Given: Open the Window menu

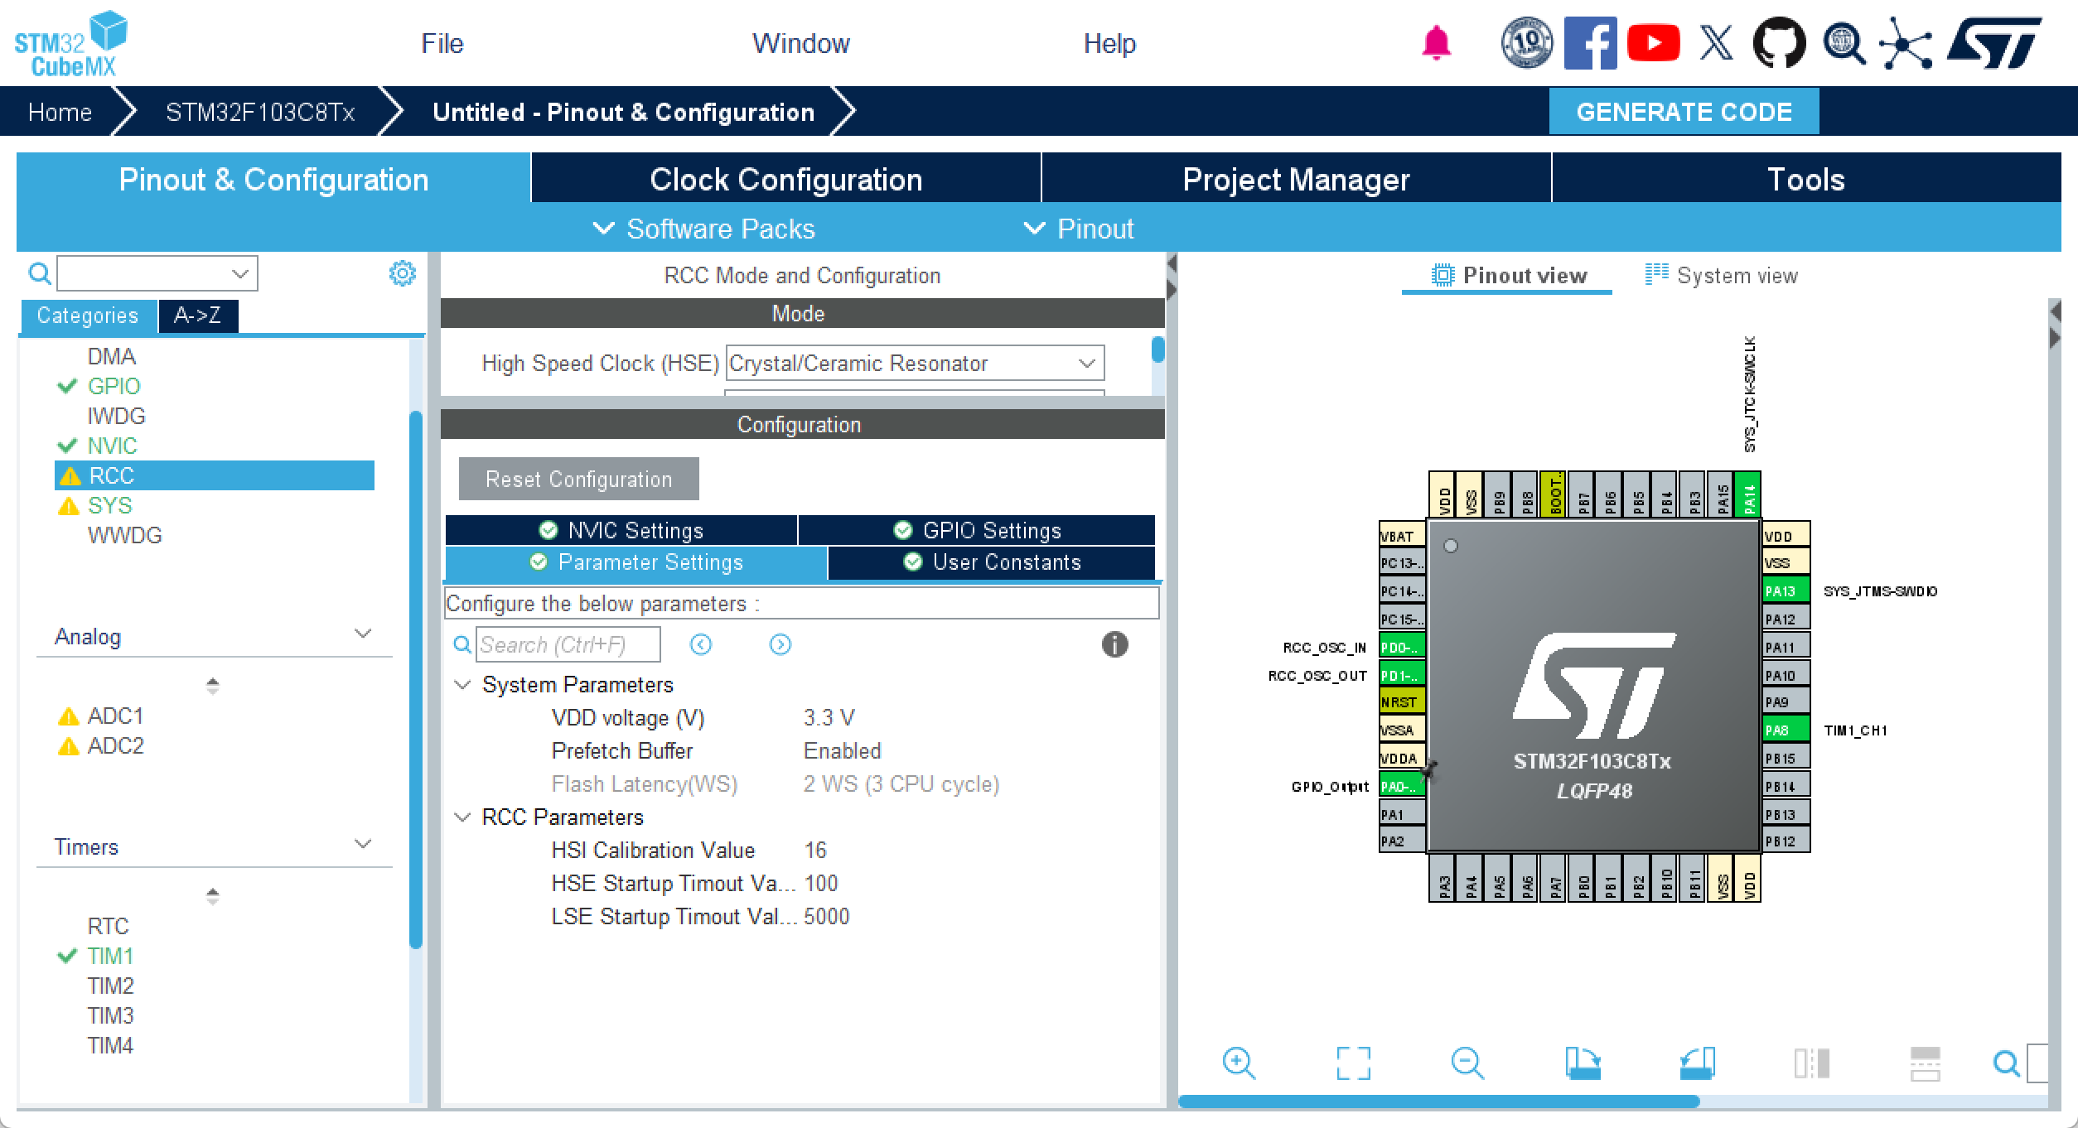Looking at the screenshot, I should tap(800, 43).
